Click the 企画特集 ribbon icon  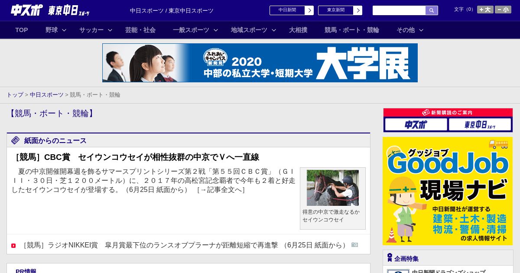390,258
